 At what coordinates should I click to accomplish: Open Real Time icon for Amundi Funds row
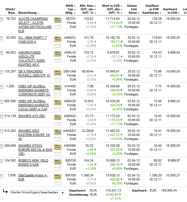[x=57, y=54]
